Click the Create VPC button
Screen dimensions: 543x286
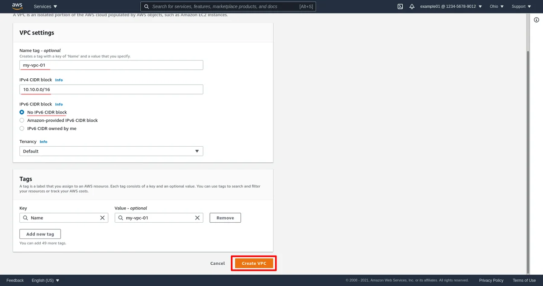253,263
